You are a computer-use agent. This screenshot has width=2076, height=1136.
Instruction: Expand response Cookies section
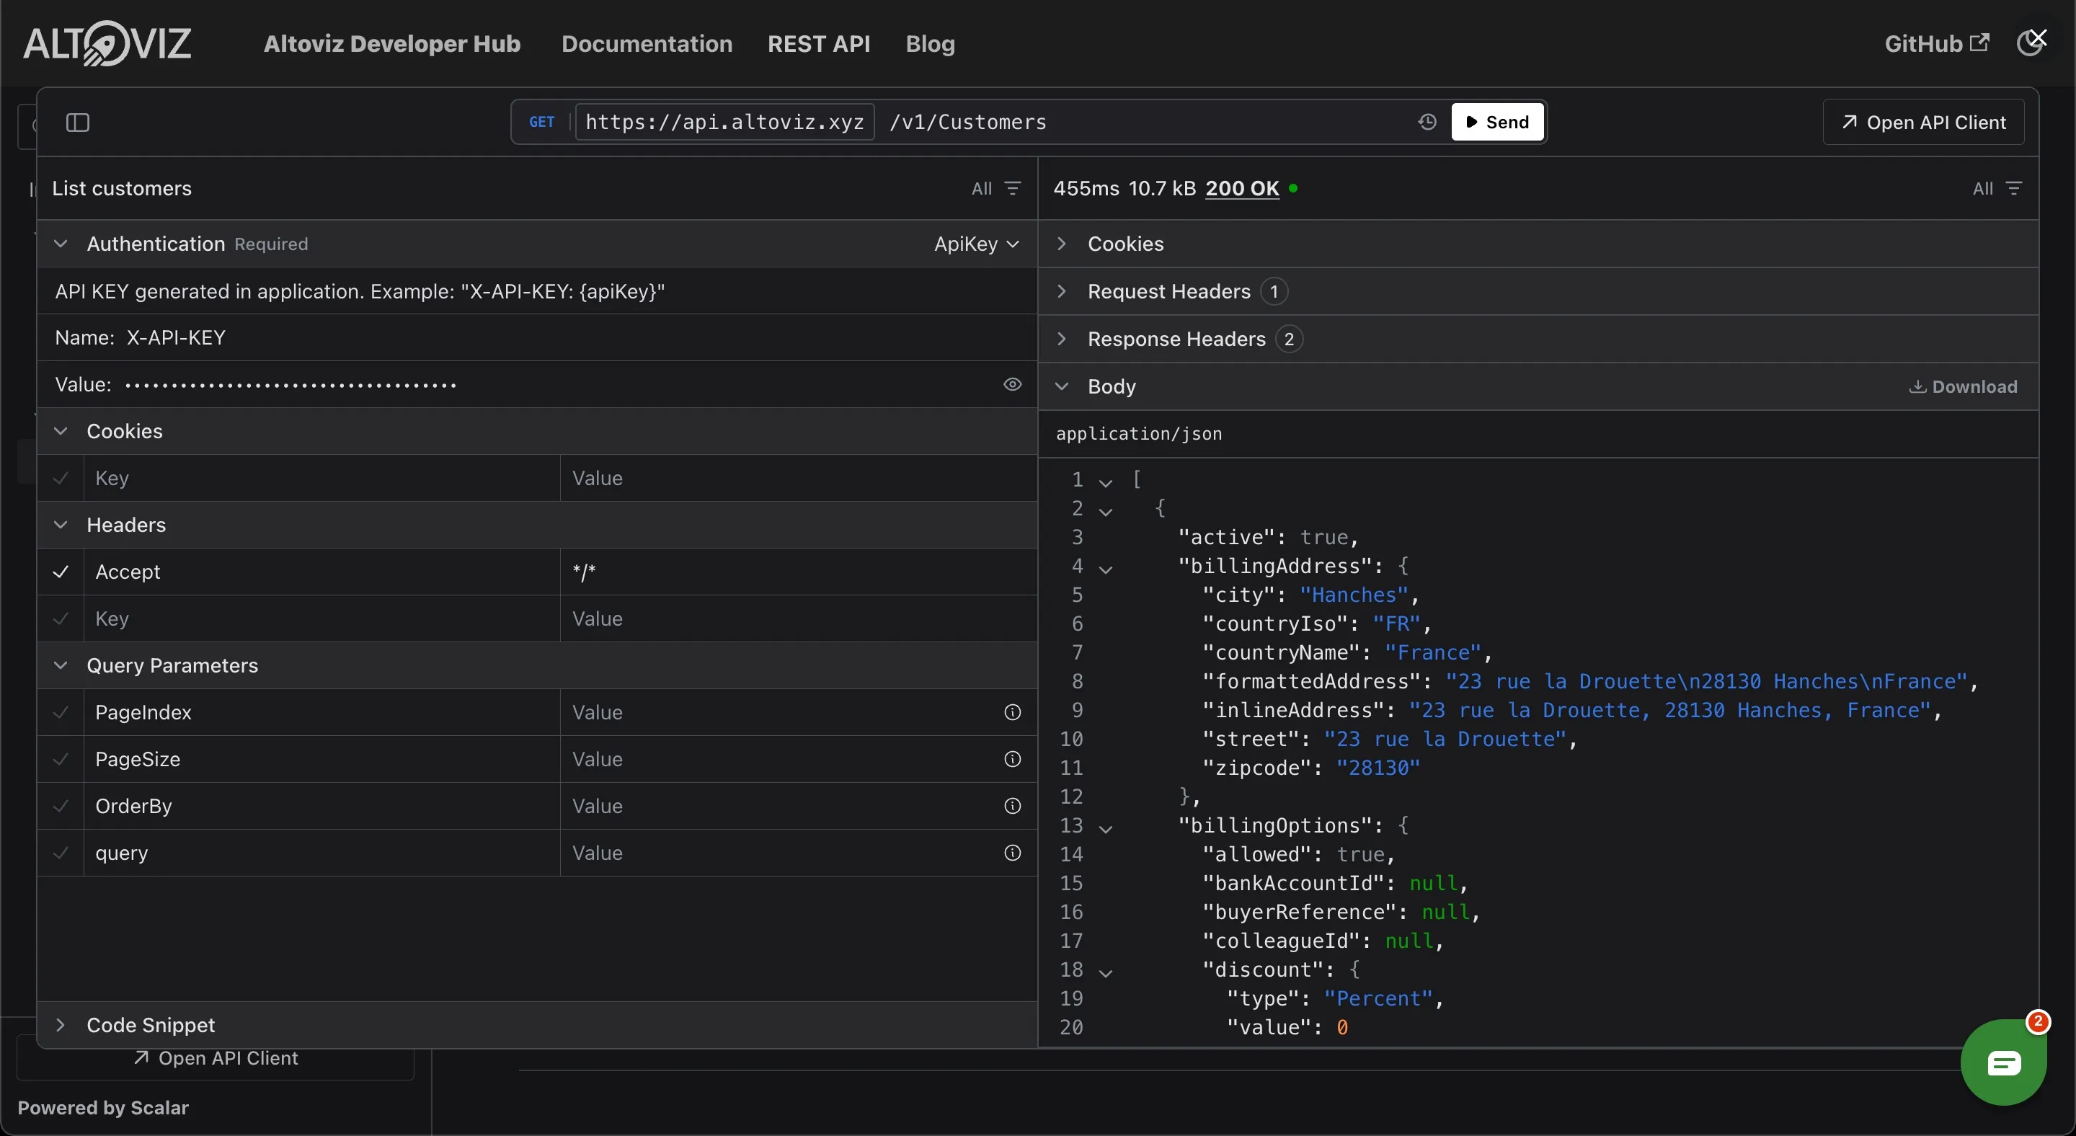pos(1061,244)
